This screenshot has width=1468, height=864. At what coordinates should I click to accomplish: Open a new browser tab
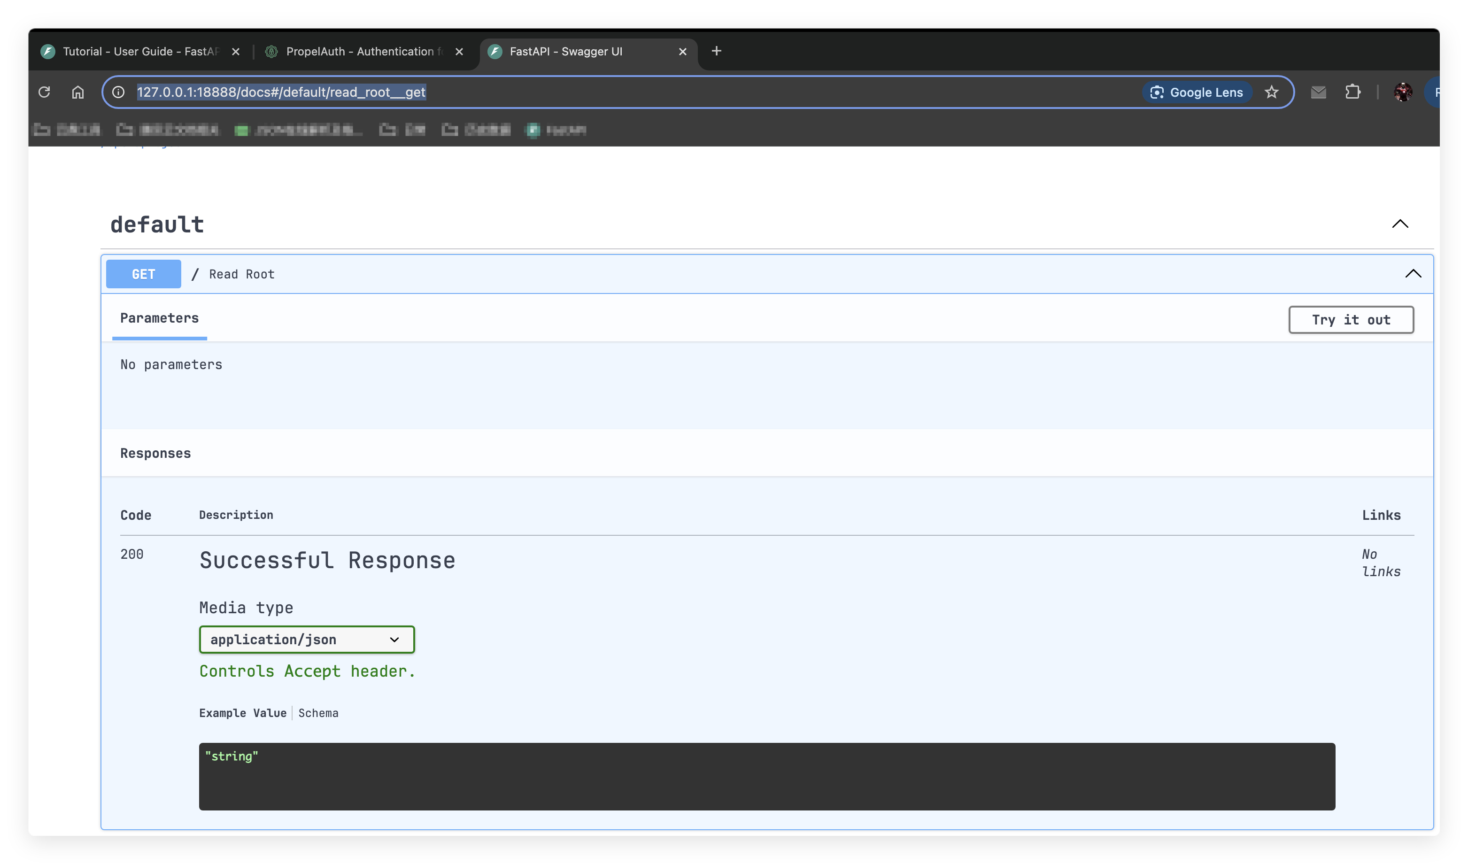point(717,51)
